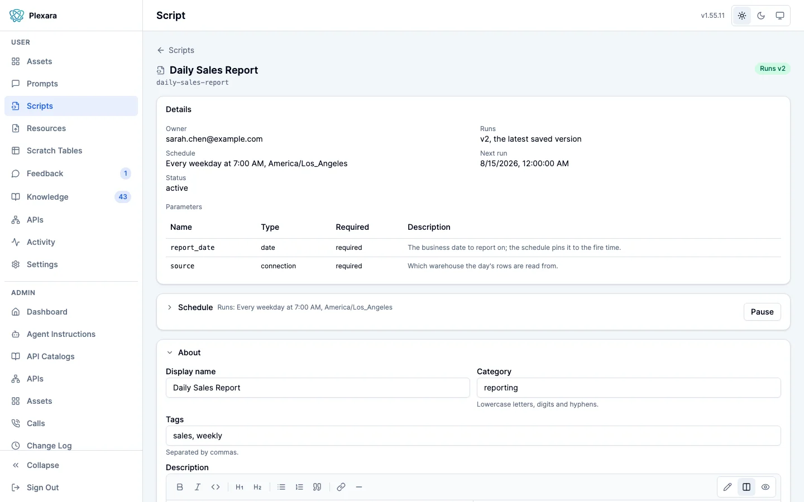Apply Heading 2 in Description

tap(257, 487)
